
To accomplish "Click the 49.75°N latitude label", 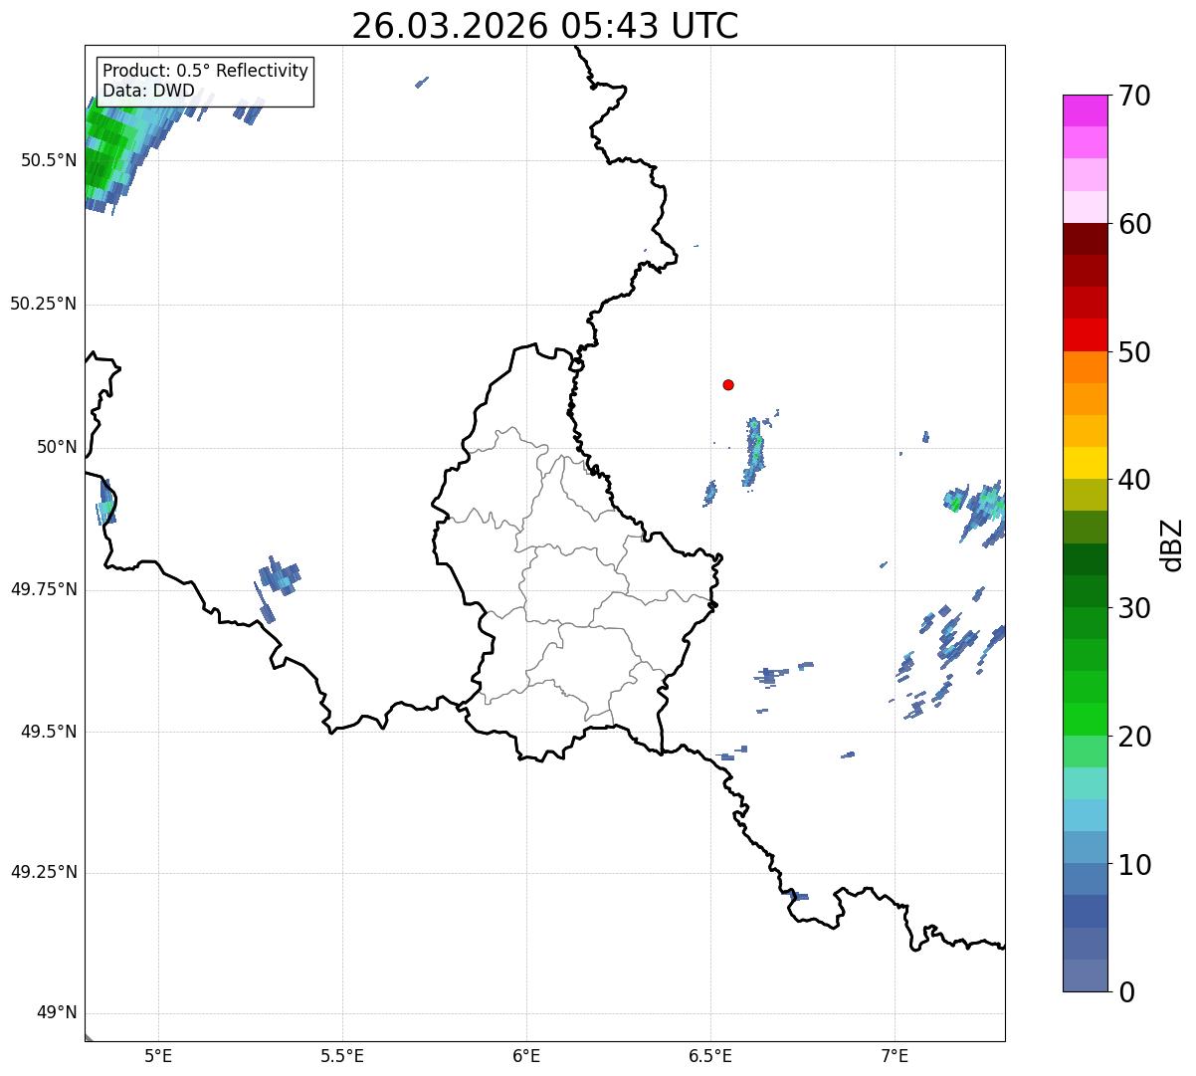I will [44, 589].
